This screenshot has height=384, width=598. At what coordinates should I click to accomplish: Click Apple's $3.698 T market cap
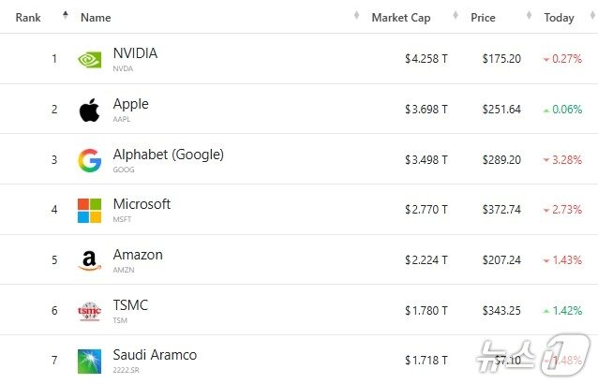tap(426, 110)
